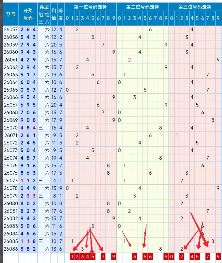Select period number 26057

11,30
